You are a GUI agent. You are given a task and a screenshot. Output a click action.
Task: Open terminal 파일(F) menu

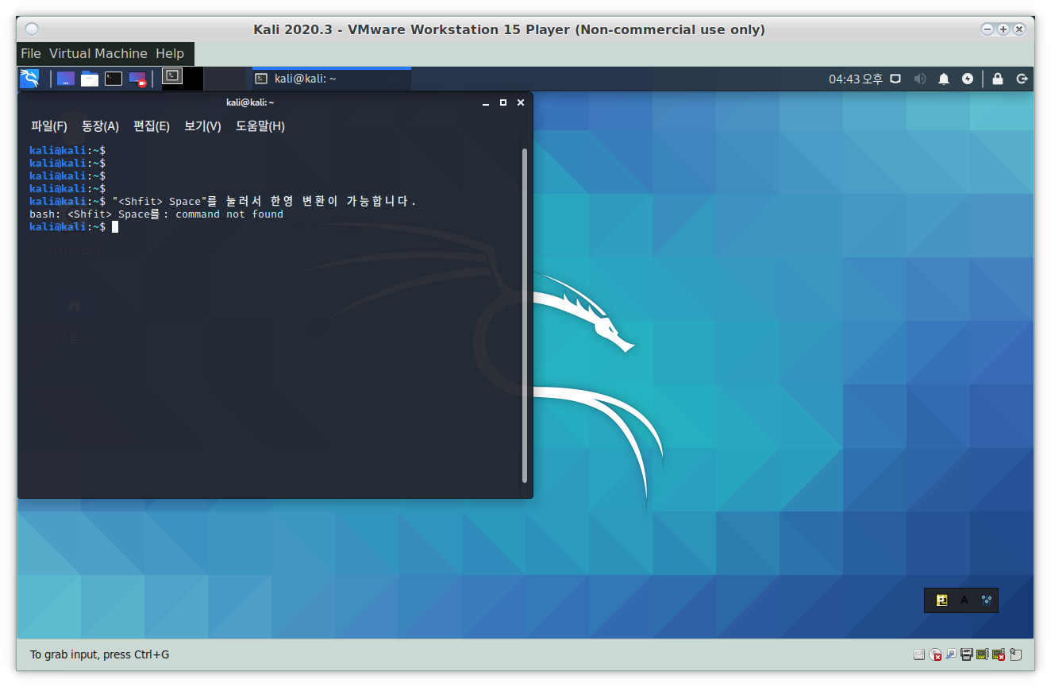click(x=49, y=126)
